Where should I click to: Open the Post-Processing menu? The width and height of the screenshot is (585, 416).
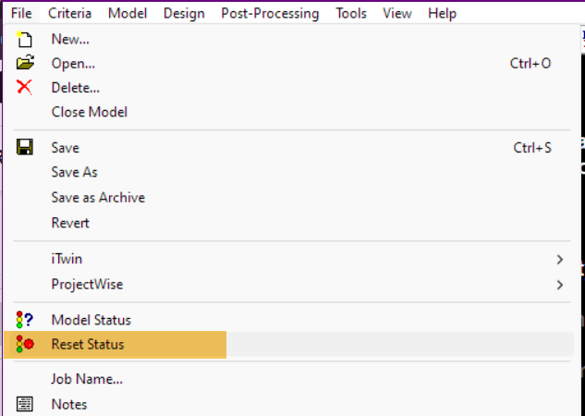pos(270,14)
